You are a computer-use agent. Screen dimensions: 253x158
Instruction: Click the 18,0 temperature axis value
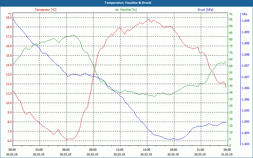[9, 27]
